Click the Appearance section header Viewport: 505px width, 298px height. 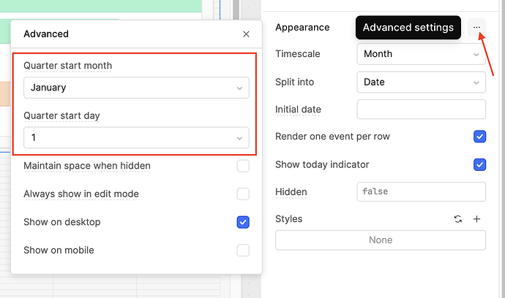(302, 28)
